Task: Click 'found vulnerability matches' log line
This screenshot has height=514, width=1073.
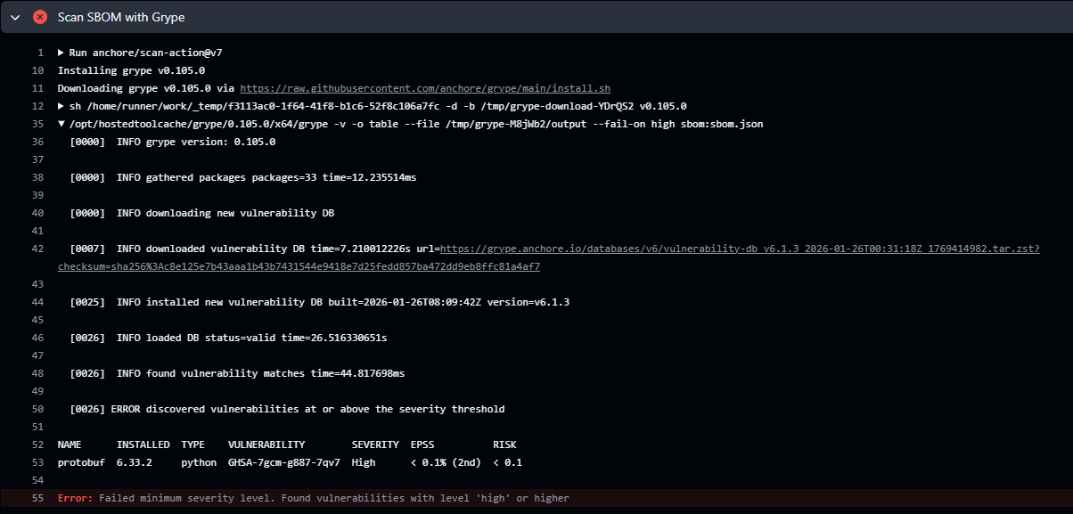Action: click(237, 373)
